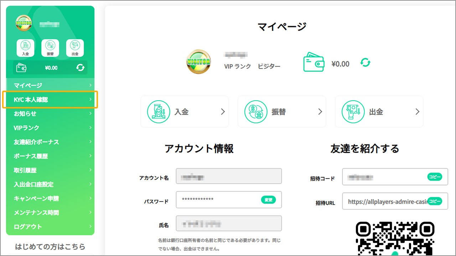Click マイページ page heading
The height and width of the screenshot is (256, 456).
(x=282, y=26)
